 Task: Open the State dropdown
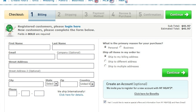(x=52, y=84)
